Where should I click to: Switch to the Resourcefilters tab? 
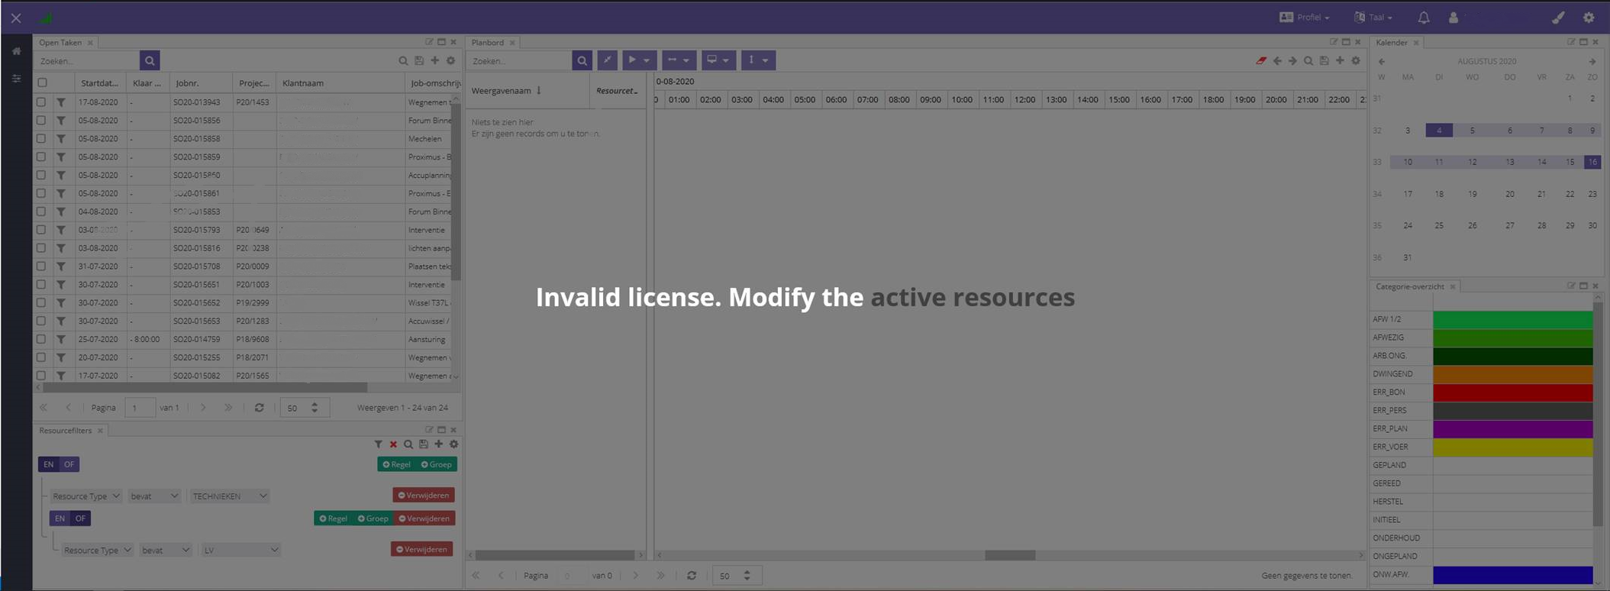click(x=66, y=431)
